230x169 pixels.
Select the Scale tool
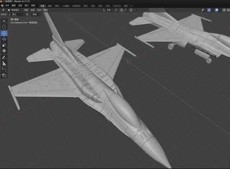[4, 45]
